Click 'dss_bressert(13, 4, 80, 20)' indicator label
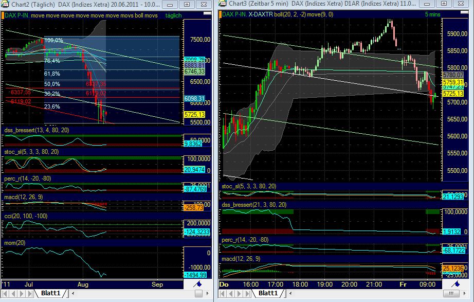This screenshot has width=474, height=302. point(37,130)
